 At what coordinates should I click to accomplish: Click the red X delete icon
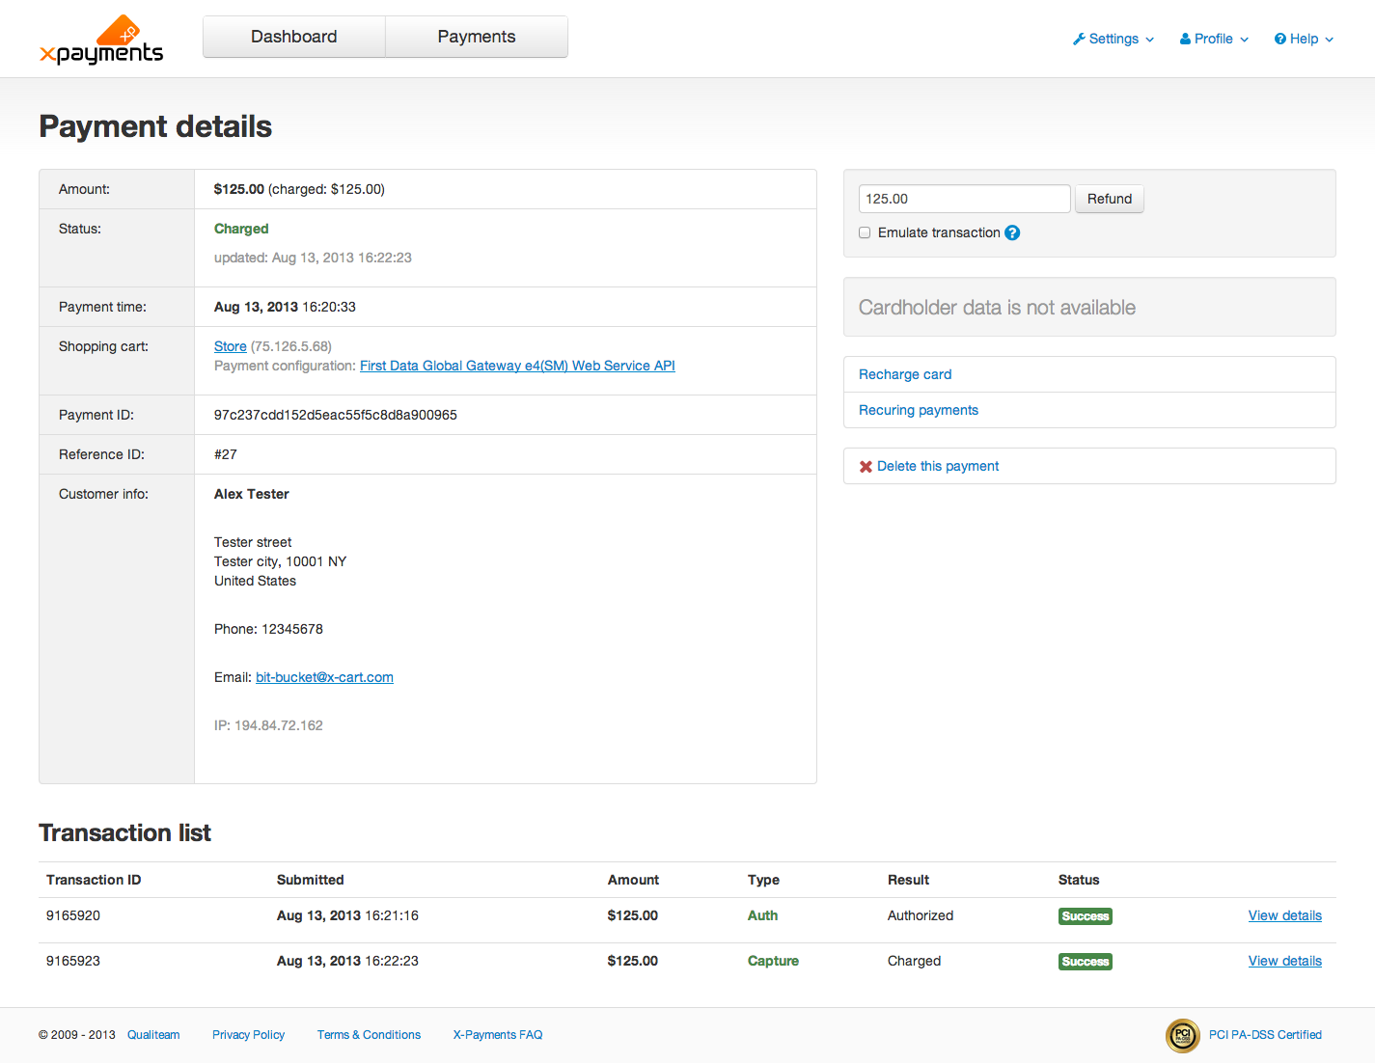(x=866, y=467)
